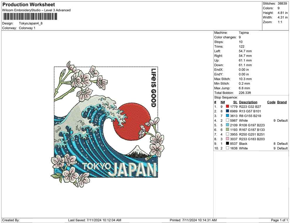This screenshot has height=223, width=290.
Task: Click the description R250 G251 B251
Action: click(x=252, y=134)
